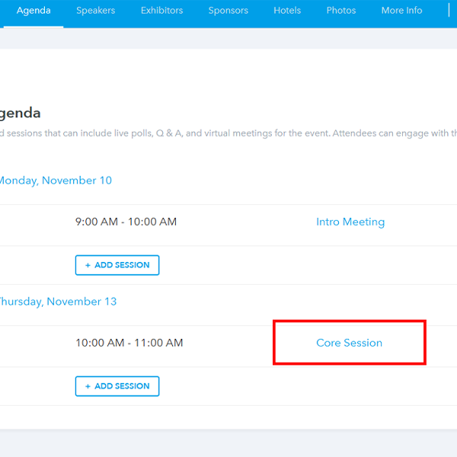The image size is (457, 457).
Task: Open the Intro Meeting session link
Action: [350, 222]
